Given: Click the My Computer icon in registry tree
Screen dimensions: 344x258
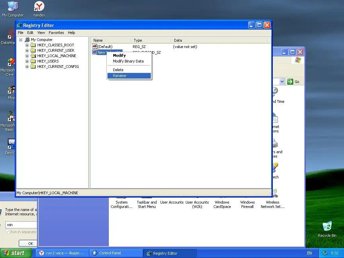Looking at the screenshot, I should pos(27,40).
